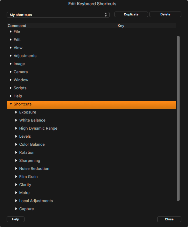Viewport: 188px width, 227px height.
Task: Click the Close button
Action: pyautogui.click(x=169, y=219)
